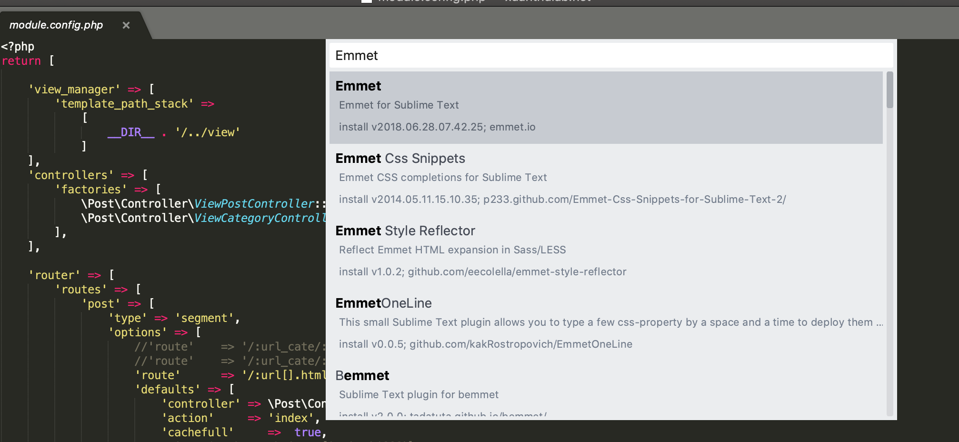Click the 'controller' key in code
The width and height of the screenshot is (959, 442).
[201, 404]
